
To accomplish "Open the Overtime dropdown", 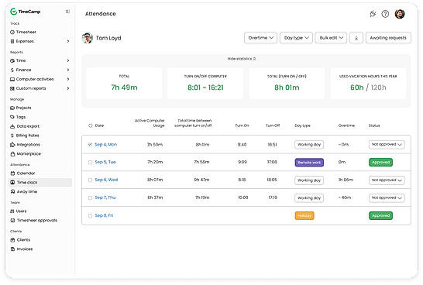I will (260, 38).
